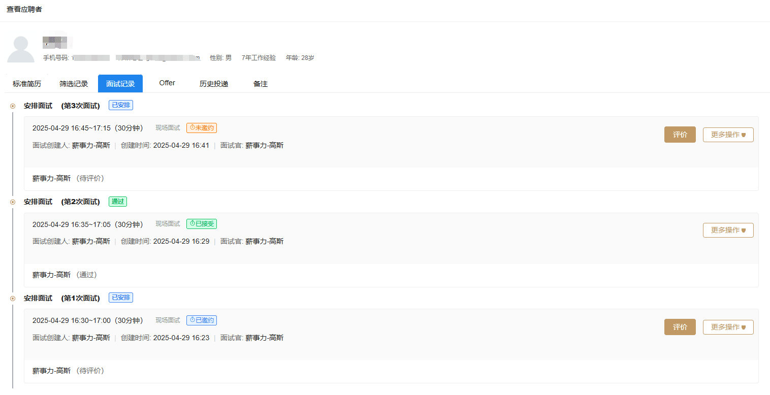Screen dimensions: 770x395
Task: Click the 已接受 status tag
Action: (202, 224)
